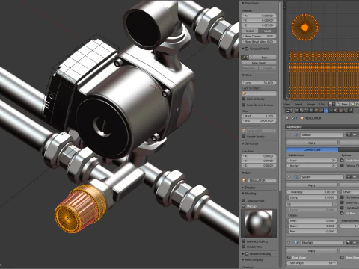Uncheck the Matcap checkbox
Screen dimensions: 359x269
[x=244, y=206]
